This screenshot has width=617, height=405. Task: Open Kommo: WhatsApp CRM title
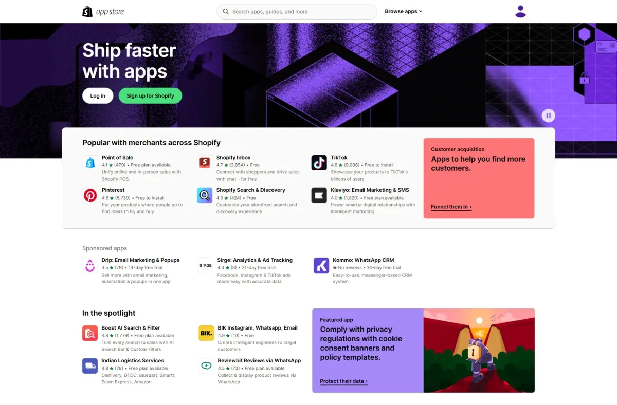[364, 260]
